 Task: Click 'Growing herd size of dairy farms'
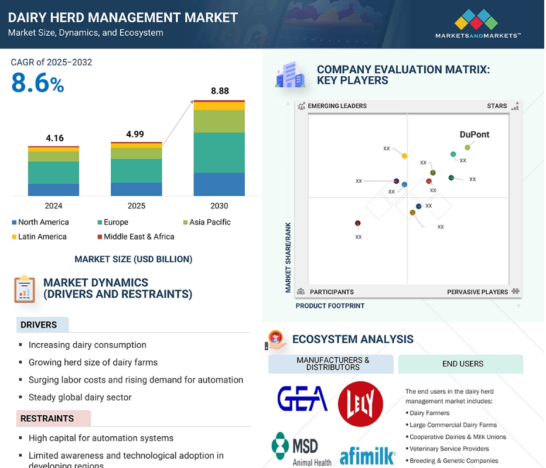coord(93,363)
